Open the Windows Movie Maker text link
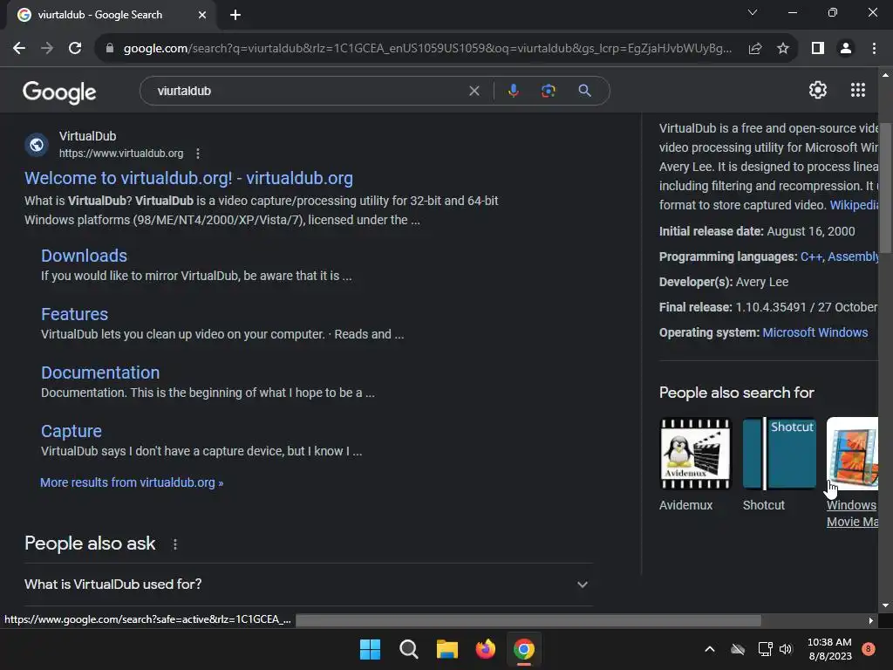This screenshot has height=670, width=893. (x=852, y=513)
